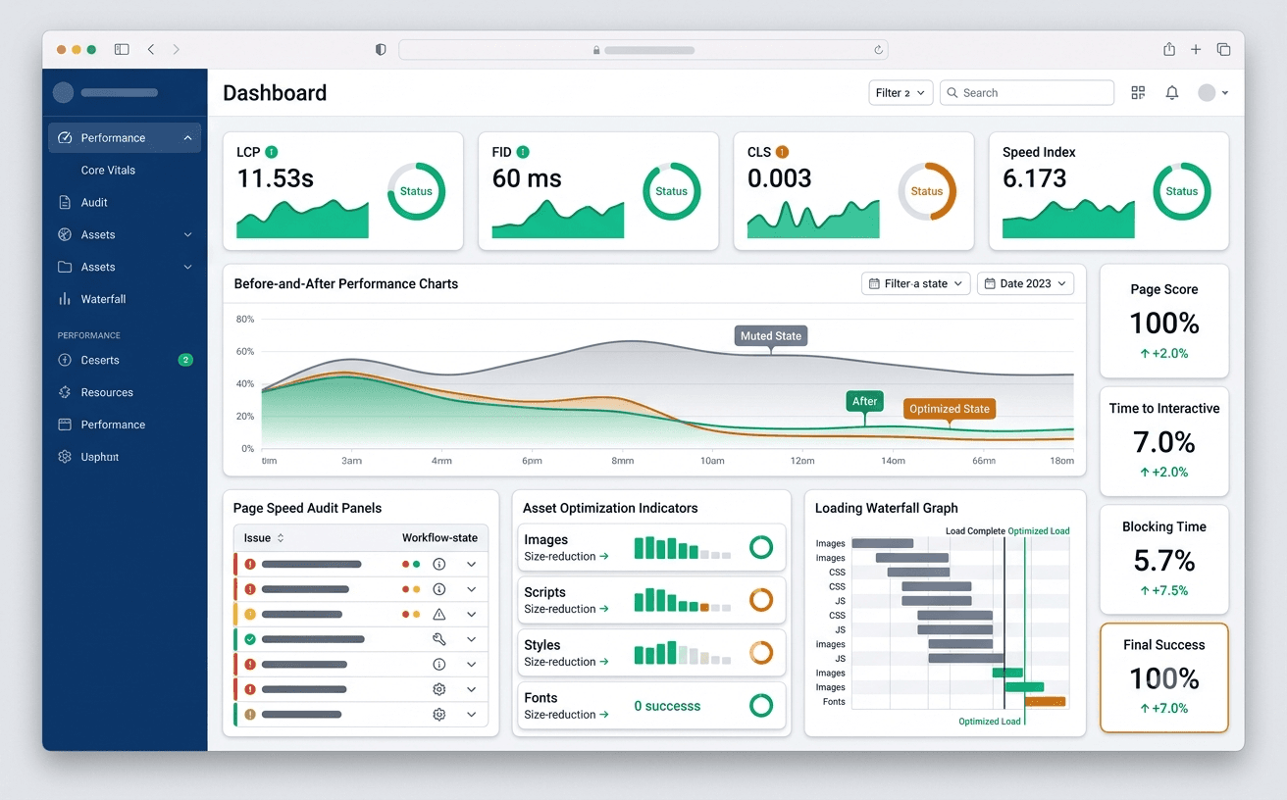Click the warning triangle icon in audit panel
The image size is (1287, 800).
tap(439, 614)
